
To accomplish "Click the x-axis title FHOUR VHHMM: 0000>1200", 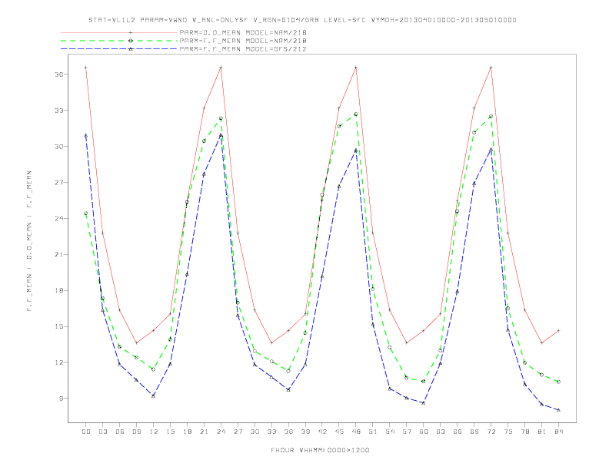I will click(x=320, y=450).
